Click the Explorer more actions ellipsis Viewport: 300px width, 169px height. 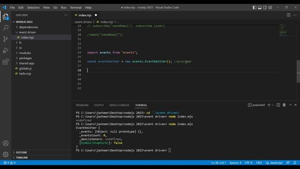pyautogui.click(x=66, y=15)
